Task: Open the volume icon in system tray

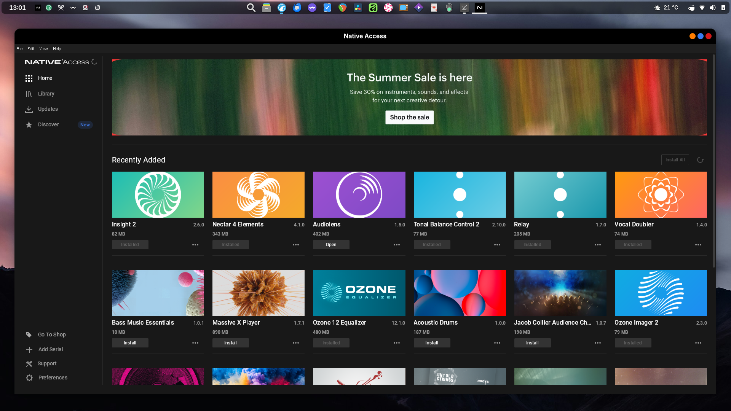Action: [x=713, y=8]
